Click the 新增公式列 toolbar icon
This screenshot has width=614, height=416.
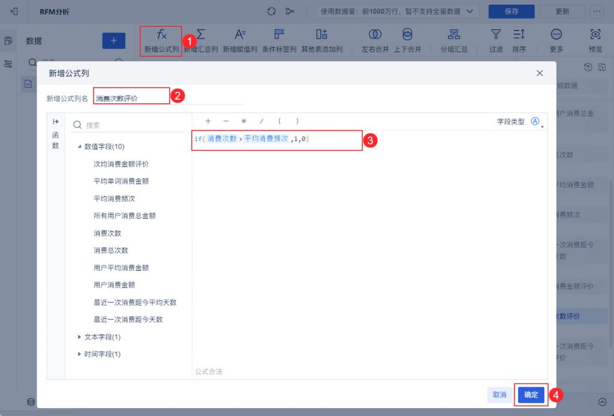pyautogui.click(x=161, y=34)
